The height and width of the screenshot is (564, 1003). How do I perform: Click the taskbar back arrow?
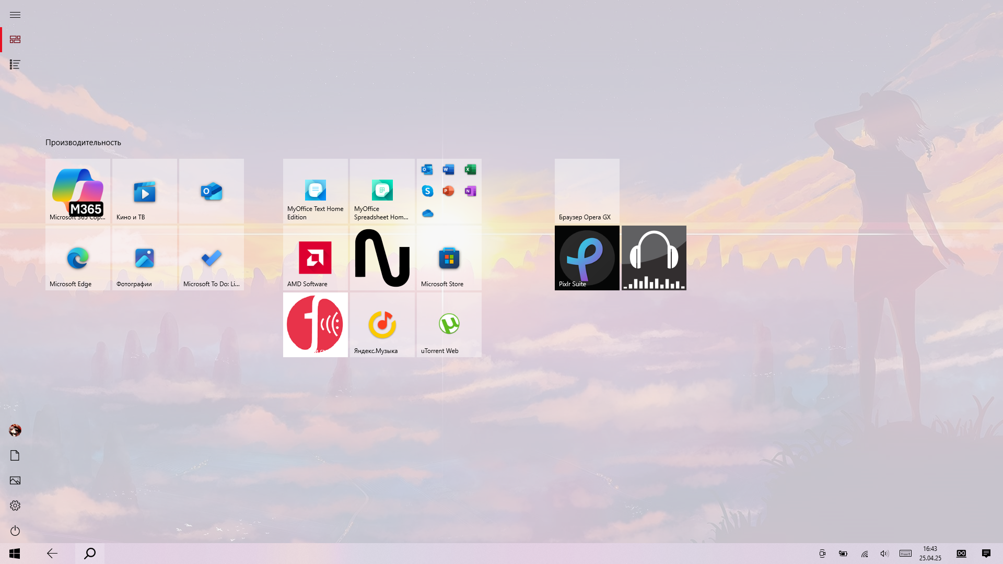coord(52,554)
